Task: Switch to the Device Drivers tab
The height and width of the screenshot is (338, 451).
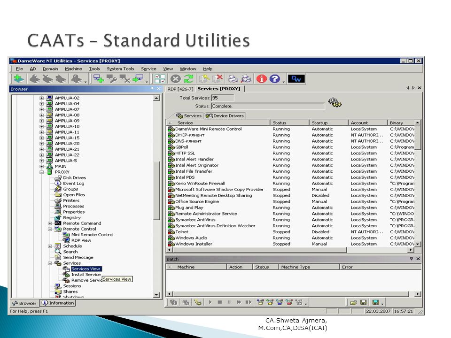Action: click(x=225, y=116)
